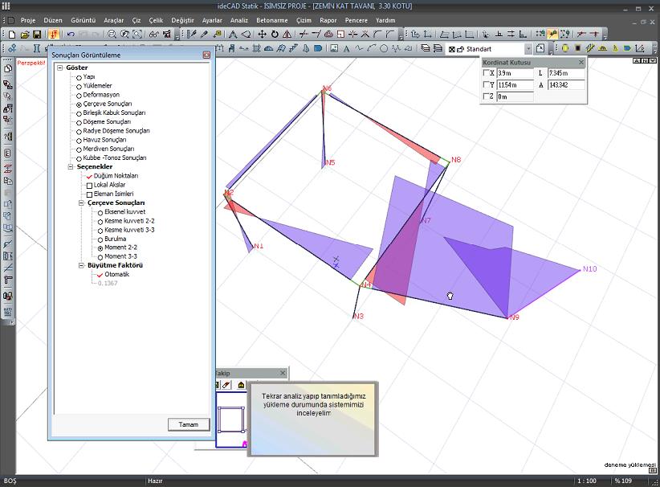
Task: Select the Moment 3-3 radio option
Action: pyautogui.click(x=100, y=257)
